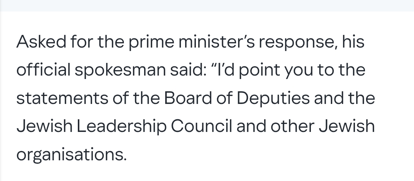Click the light gray bar above the article
This screenshot has width=414, height=181.
click(207, 5)
